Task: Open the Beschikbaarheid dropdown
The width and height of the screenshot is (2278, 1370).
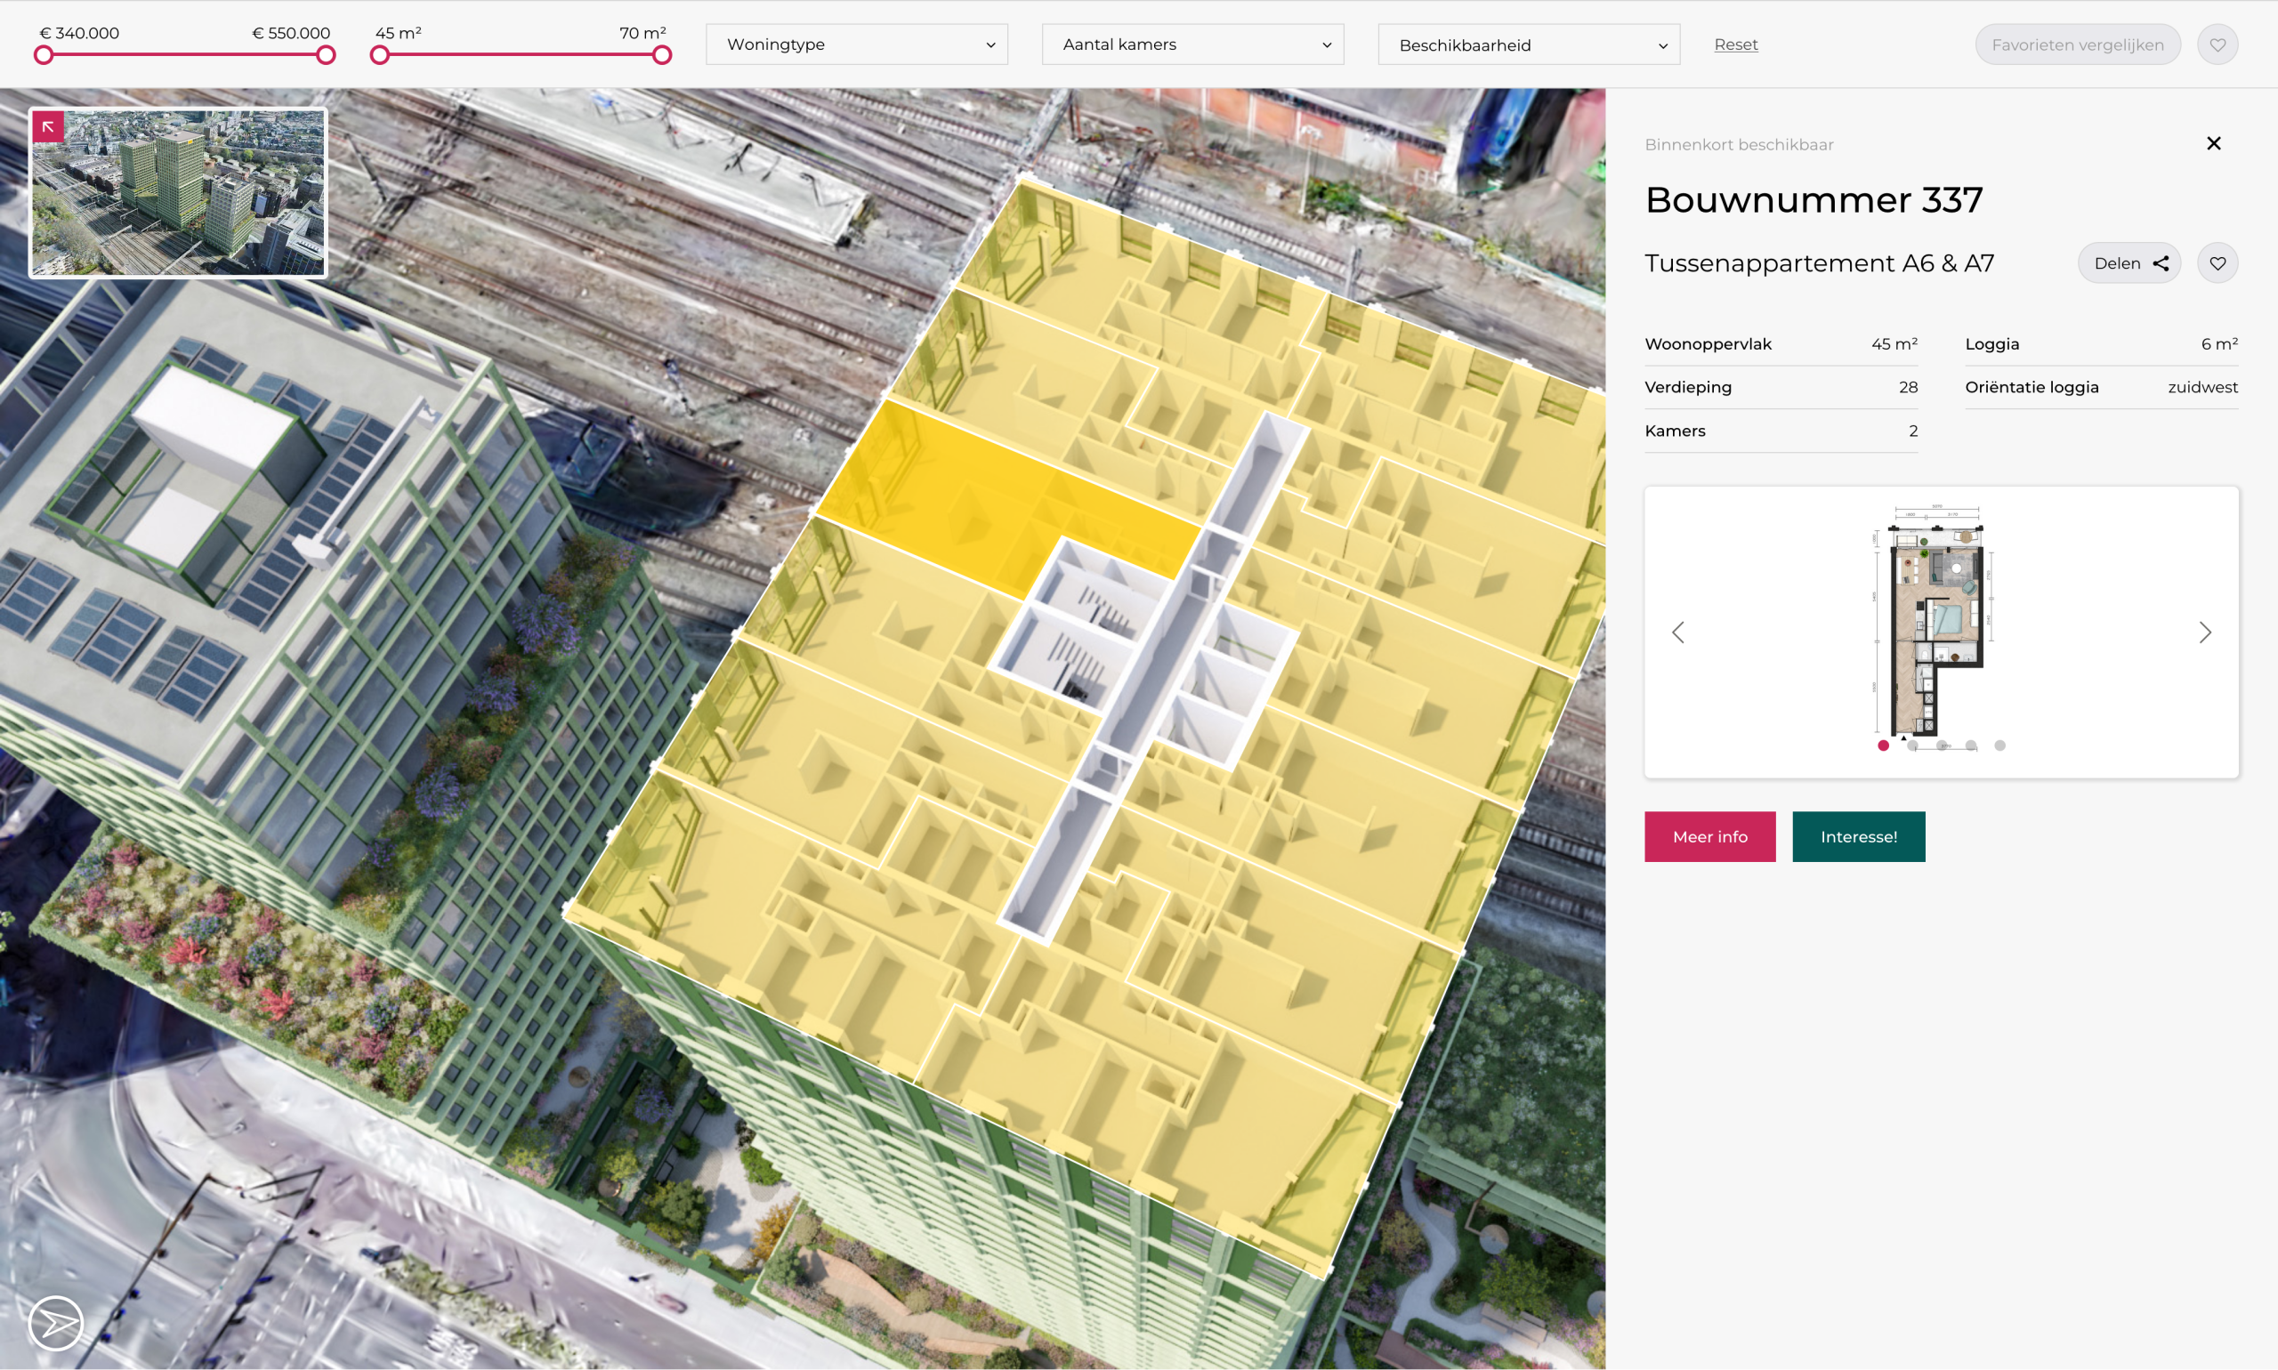Action: (1528, 44)
